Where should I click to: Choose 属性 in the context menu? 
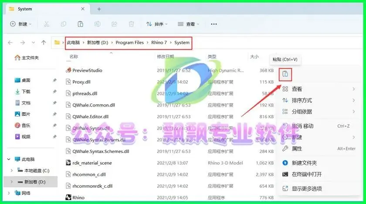(x=319, y=149)
